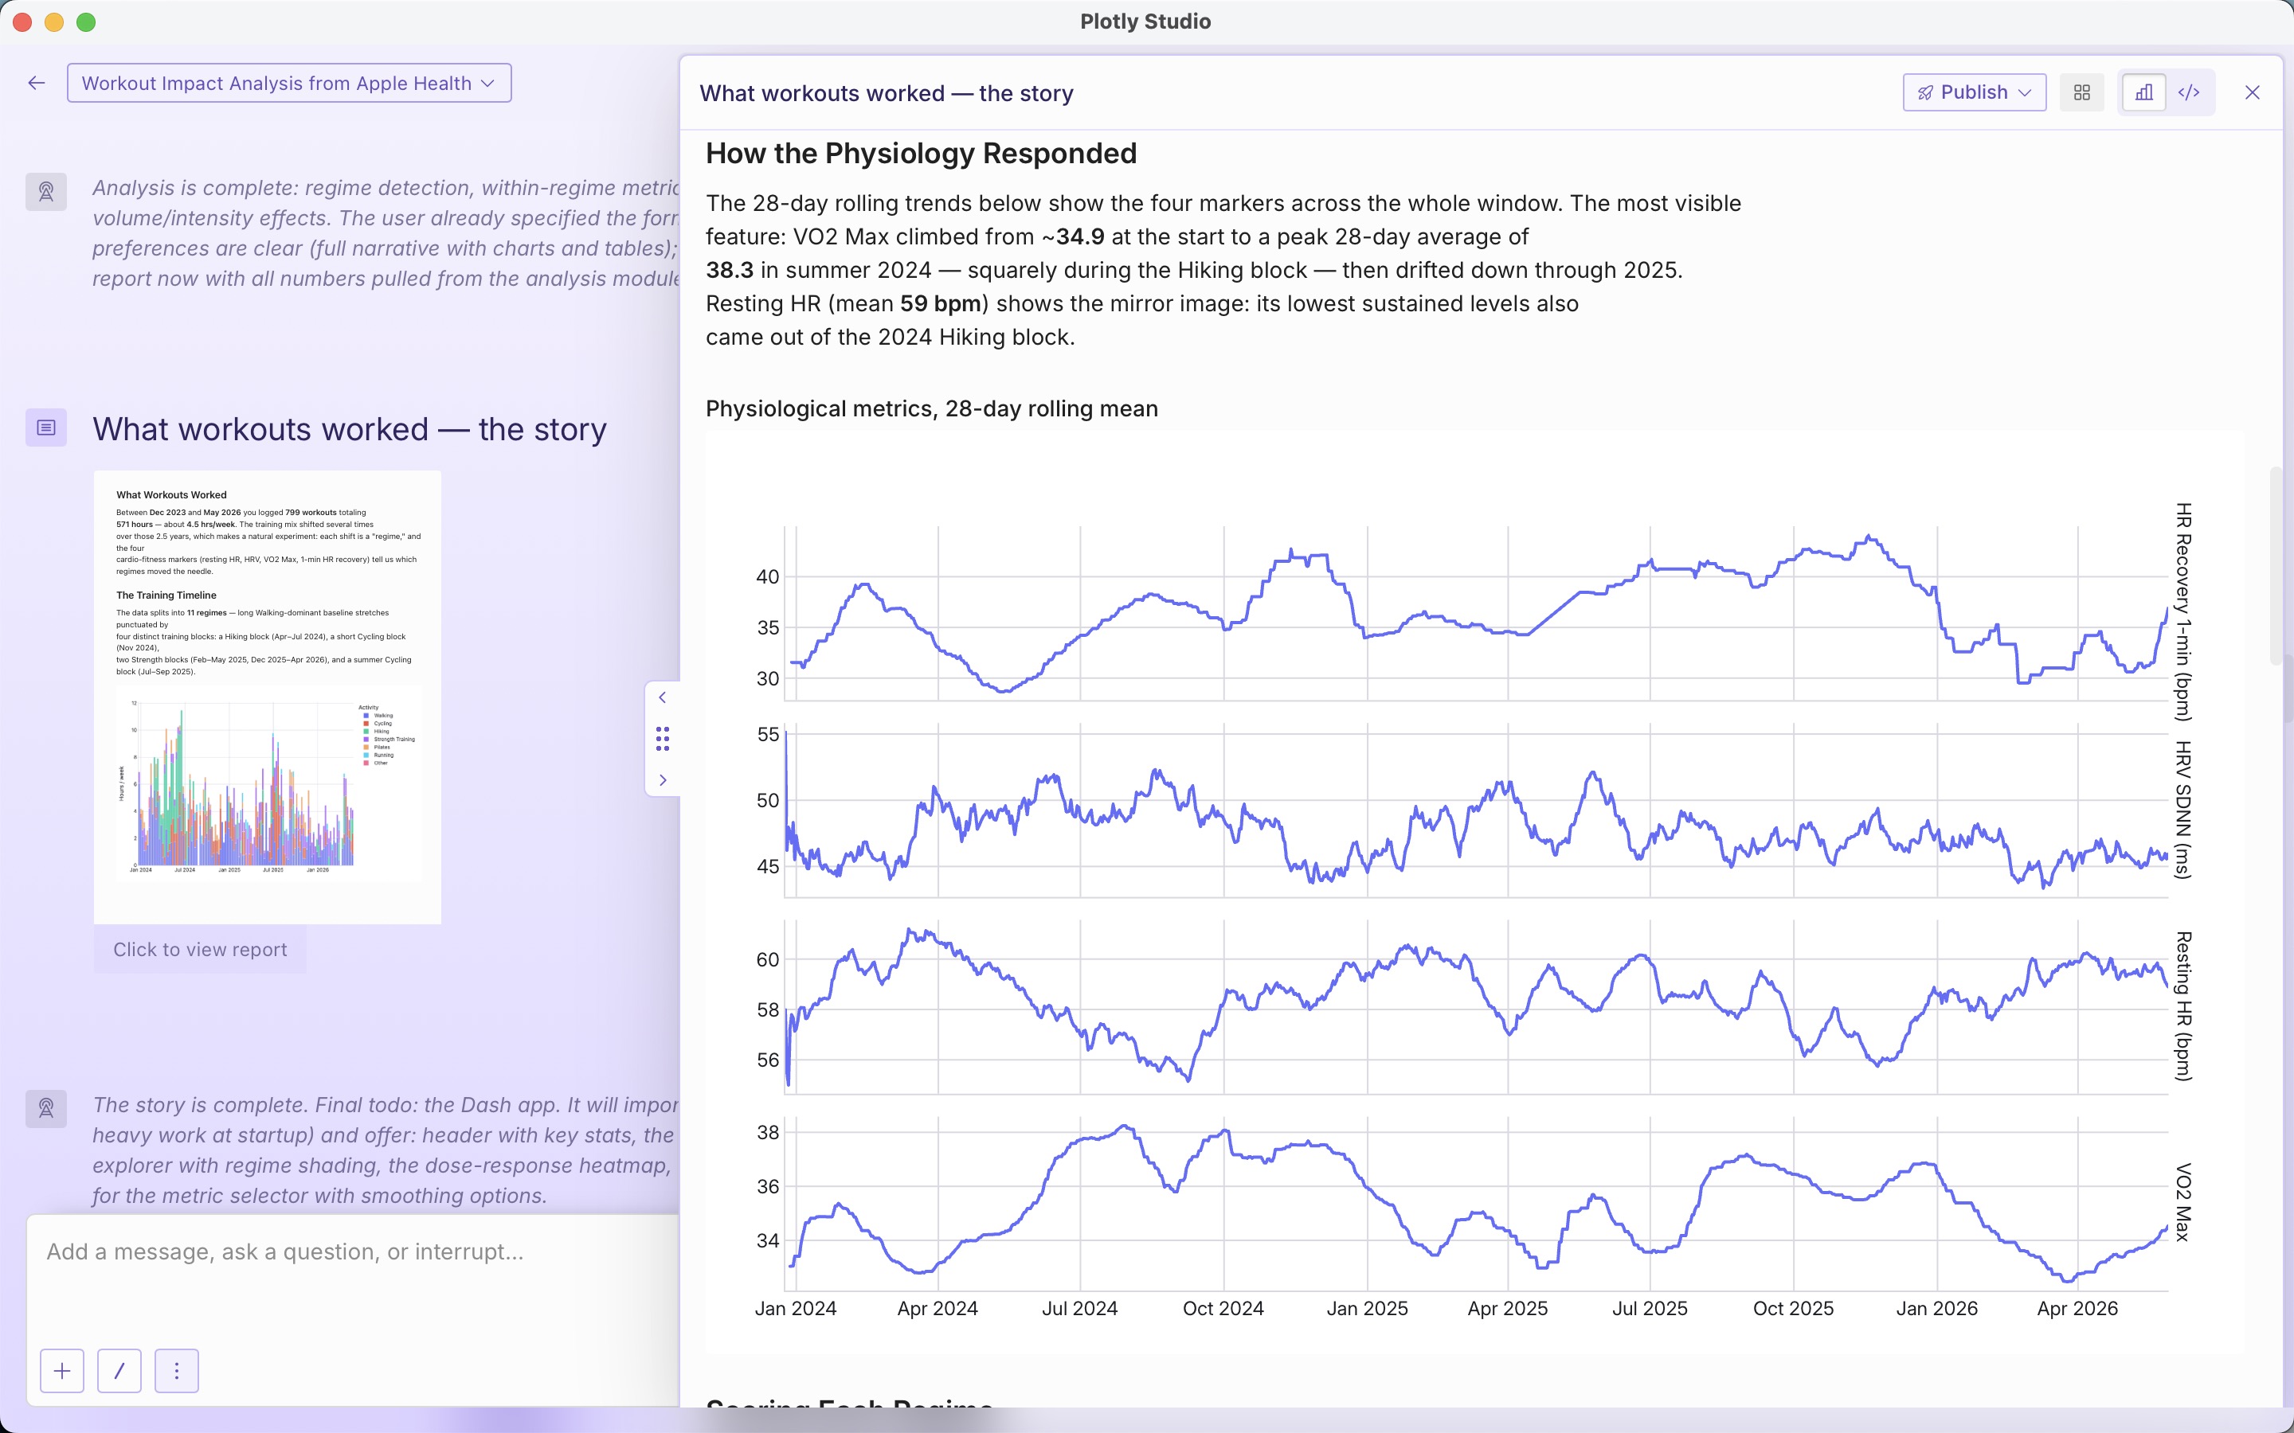Toggle the chart preview view

coord(2144,92)
